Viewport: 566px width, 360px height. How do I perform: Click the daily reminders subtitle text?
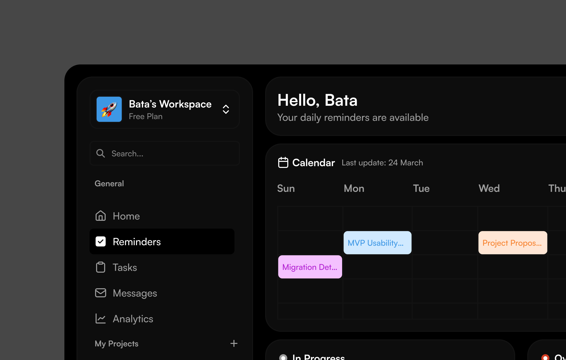(353, 118)
